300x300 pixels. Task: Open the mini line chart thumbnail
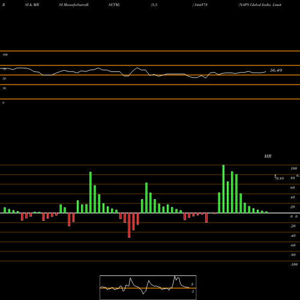148,287
